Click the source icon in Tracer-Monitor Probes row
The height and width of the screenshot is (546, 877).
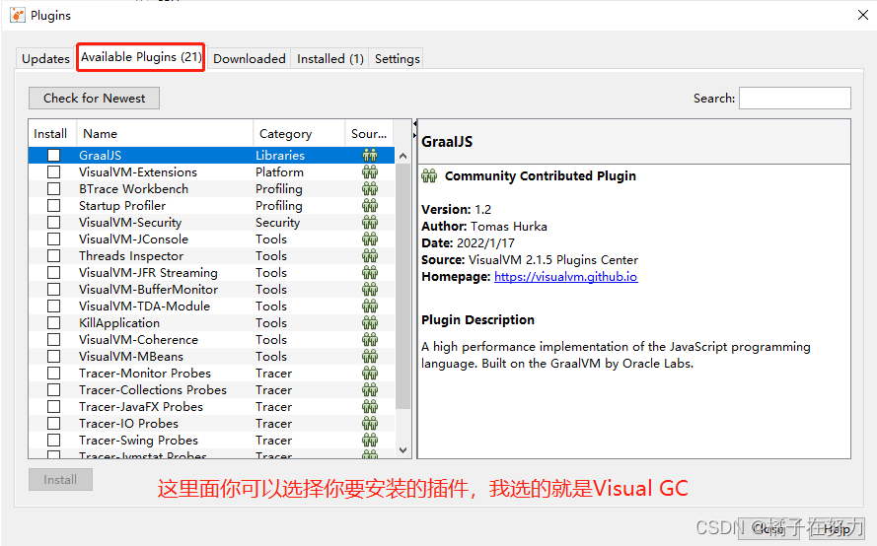(x=370, y=374)
